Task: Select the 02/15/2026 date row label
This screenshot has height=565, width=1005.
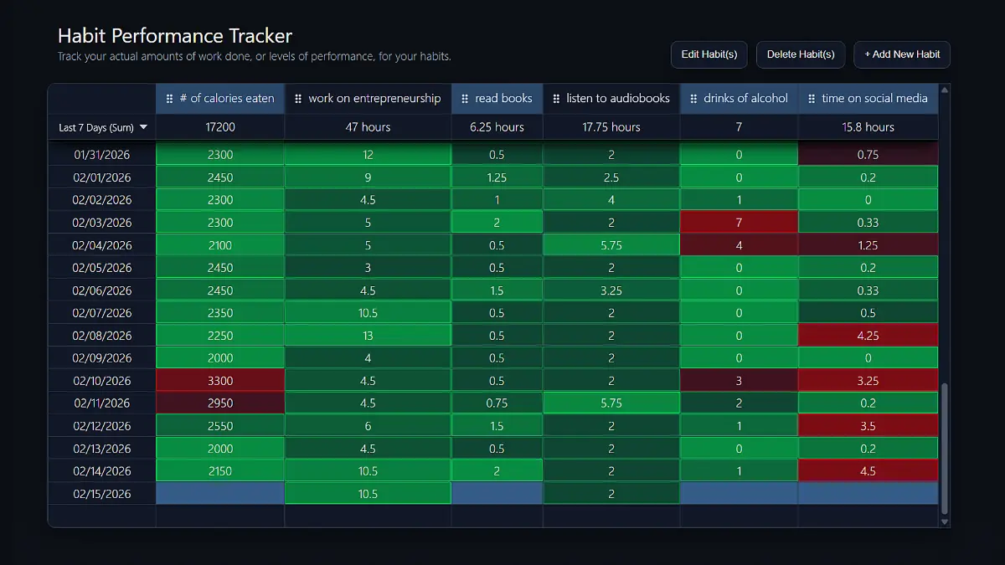Action: 101,493
